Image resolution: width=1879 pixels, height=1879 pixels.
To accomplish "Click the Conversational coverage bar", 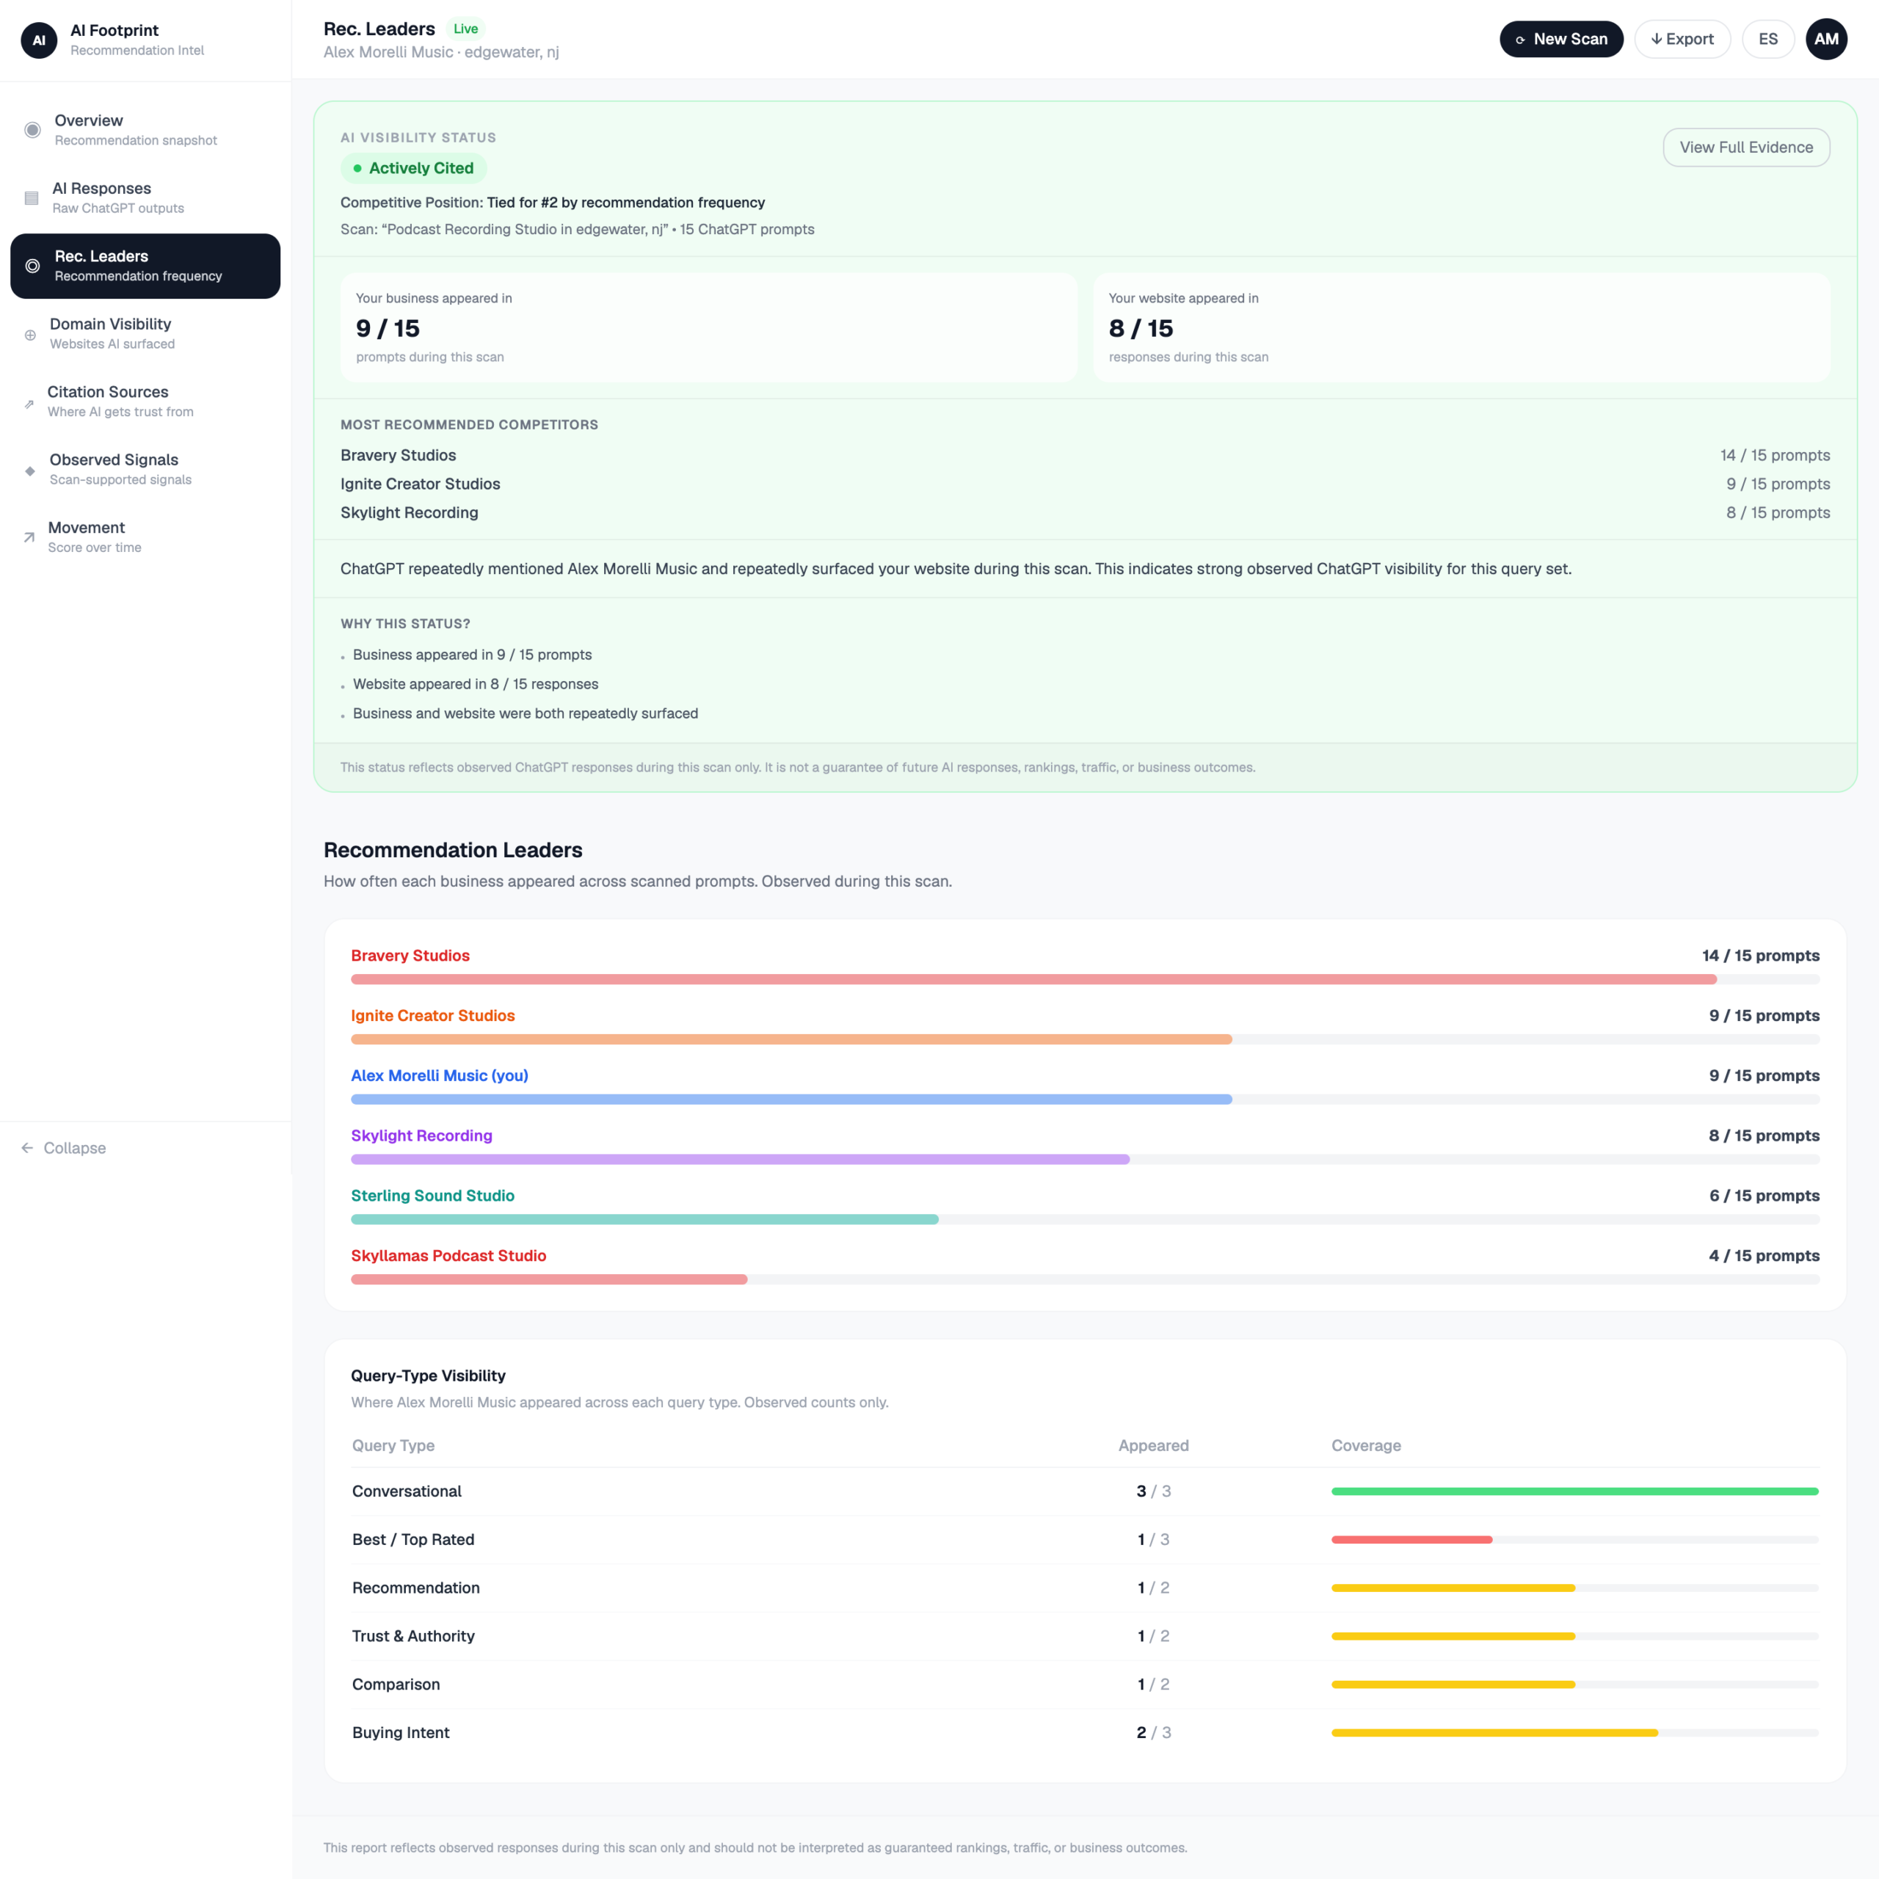I will coord(1574,1491).
